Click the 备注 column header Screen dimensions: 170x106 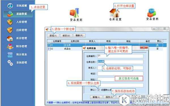pyautogui.click(x=148, y=41)
